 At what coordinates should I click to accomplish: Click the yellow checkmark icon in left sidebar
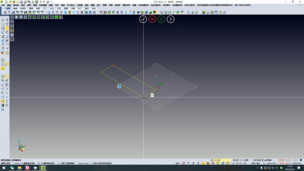pos(3,68)
